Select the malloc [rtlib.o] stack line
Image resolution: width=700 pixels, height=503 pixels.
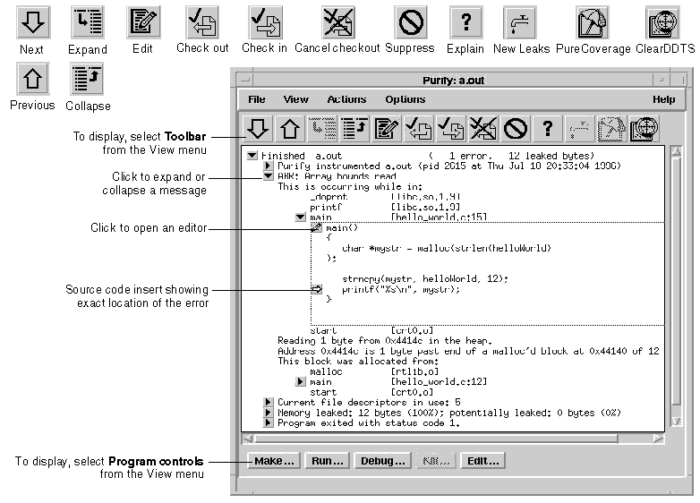pyautogui.click(x=374, y=371)
